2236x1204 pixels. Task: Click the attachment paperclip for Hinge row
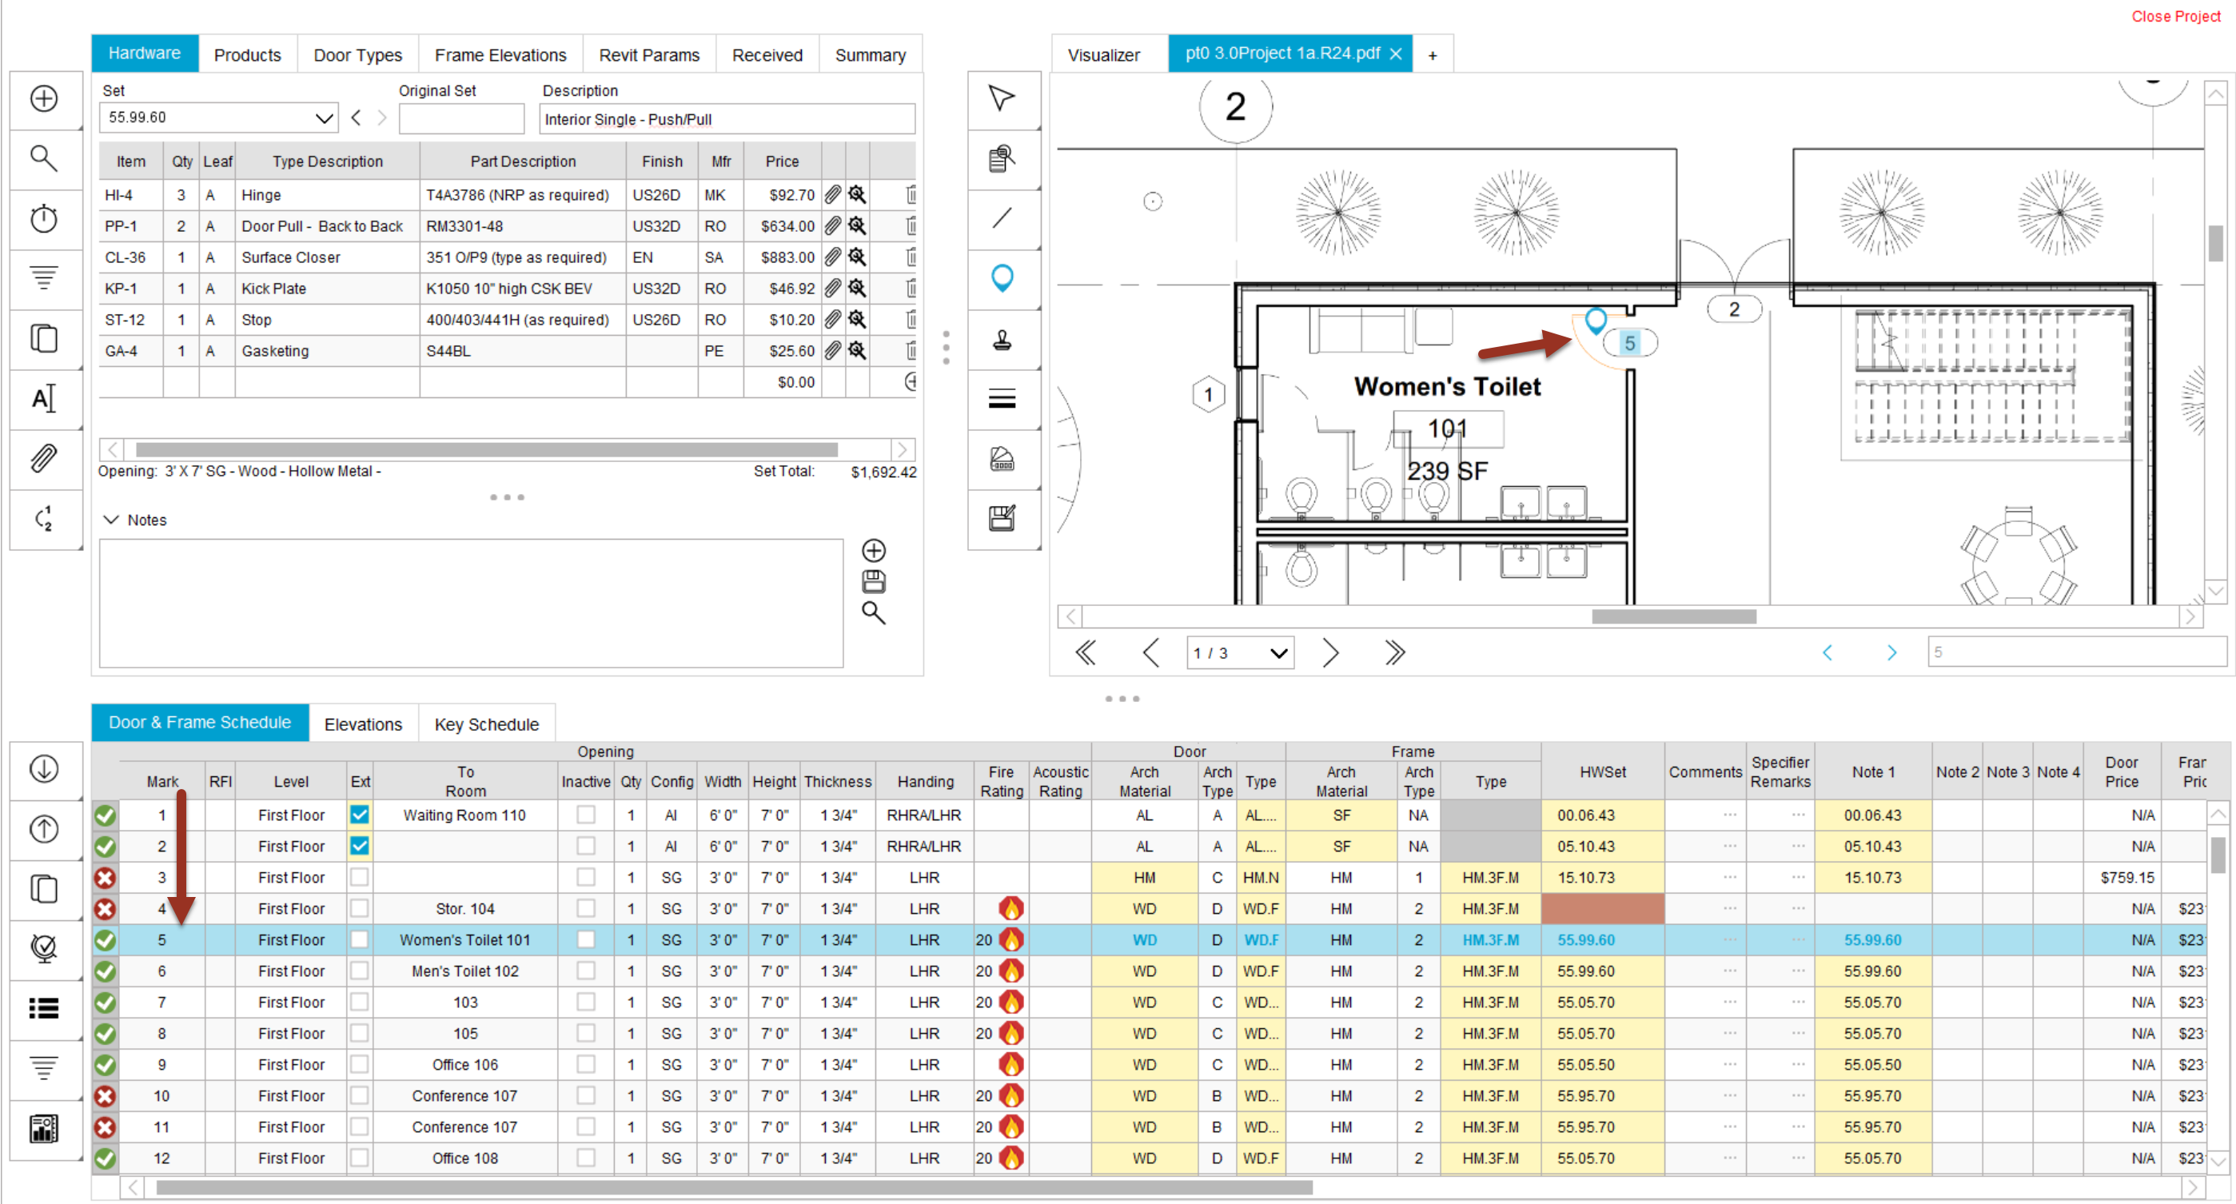[832, 194]
